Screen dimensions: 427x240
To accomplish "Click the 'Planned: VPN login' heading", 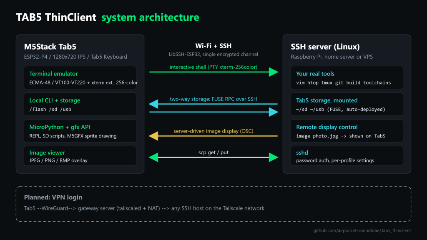I will pos(53,197).
